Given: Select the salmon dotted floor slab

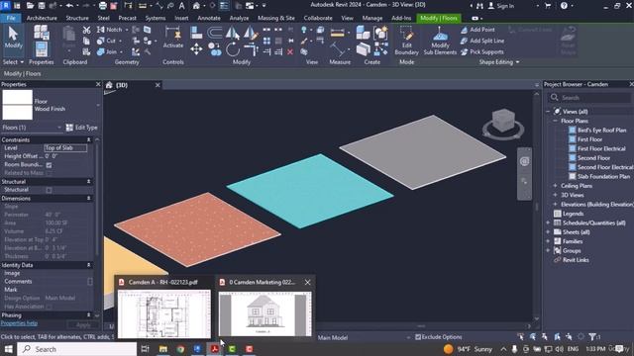Looking at the screenshot, I should [197, 229].
